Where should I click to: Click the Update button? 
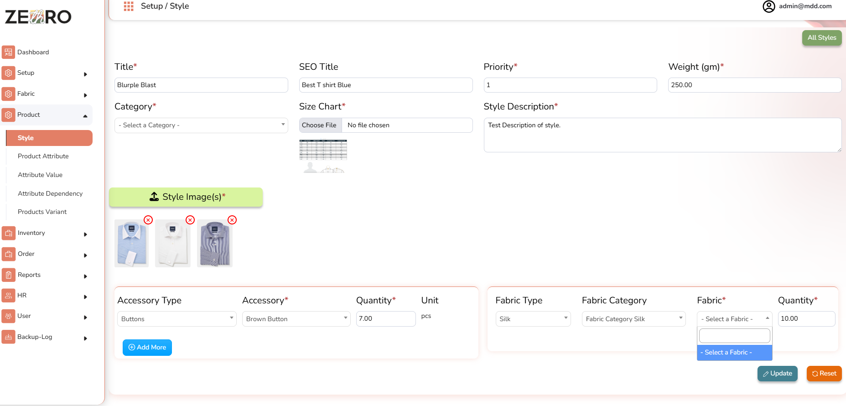[x=777, y=374]
